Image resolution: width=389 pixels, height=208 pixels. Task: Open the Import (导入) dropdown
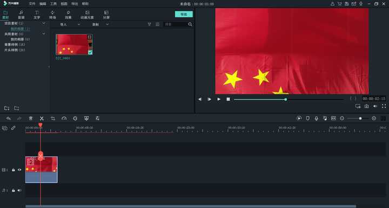click(70, 24)
